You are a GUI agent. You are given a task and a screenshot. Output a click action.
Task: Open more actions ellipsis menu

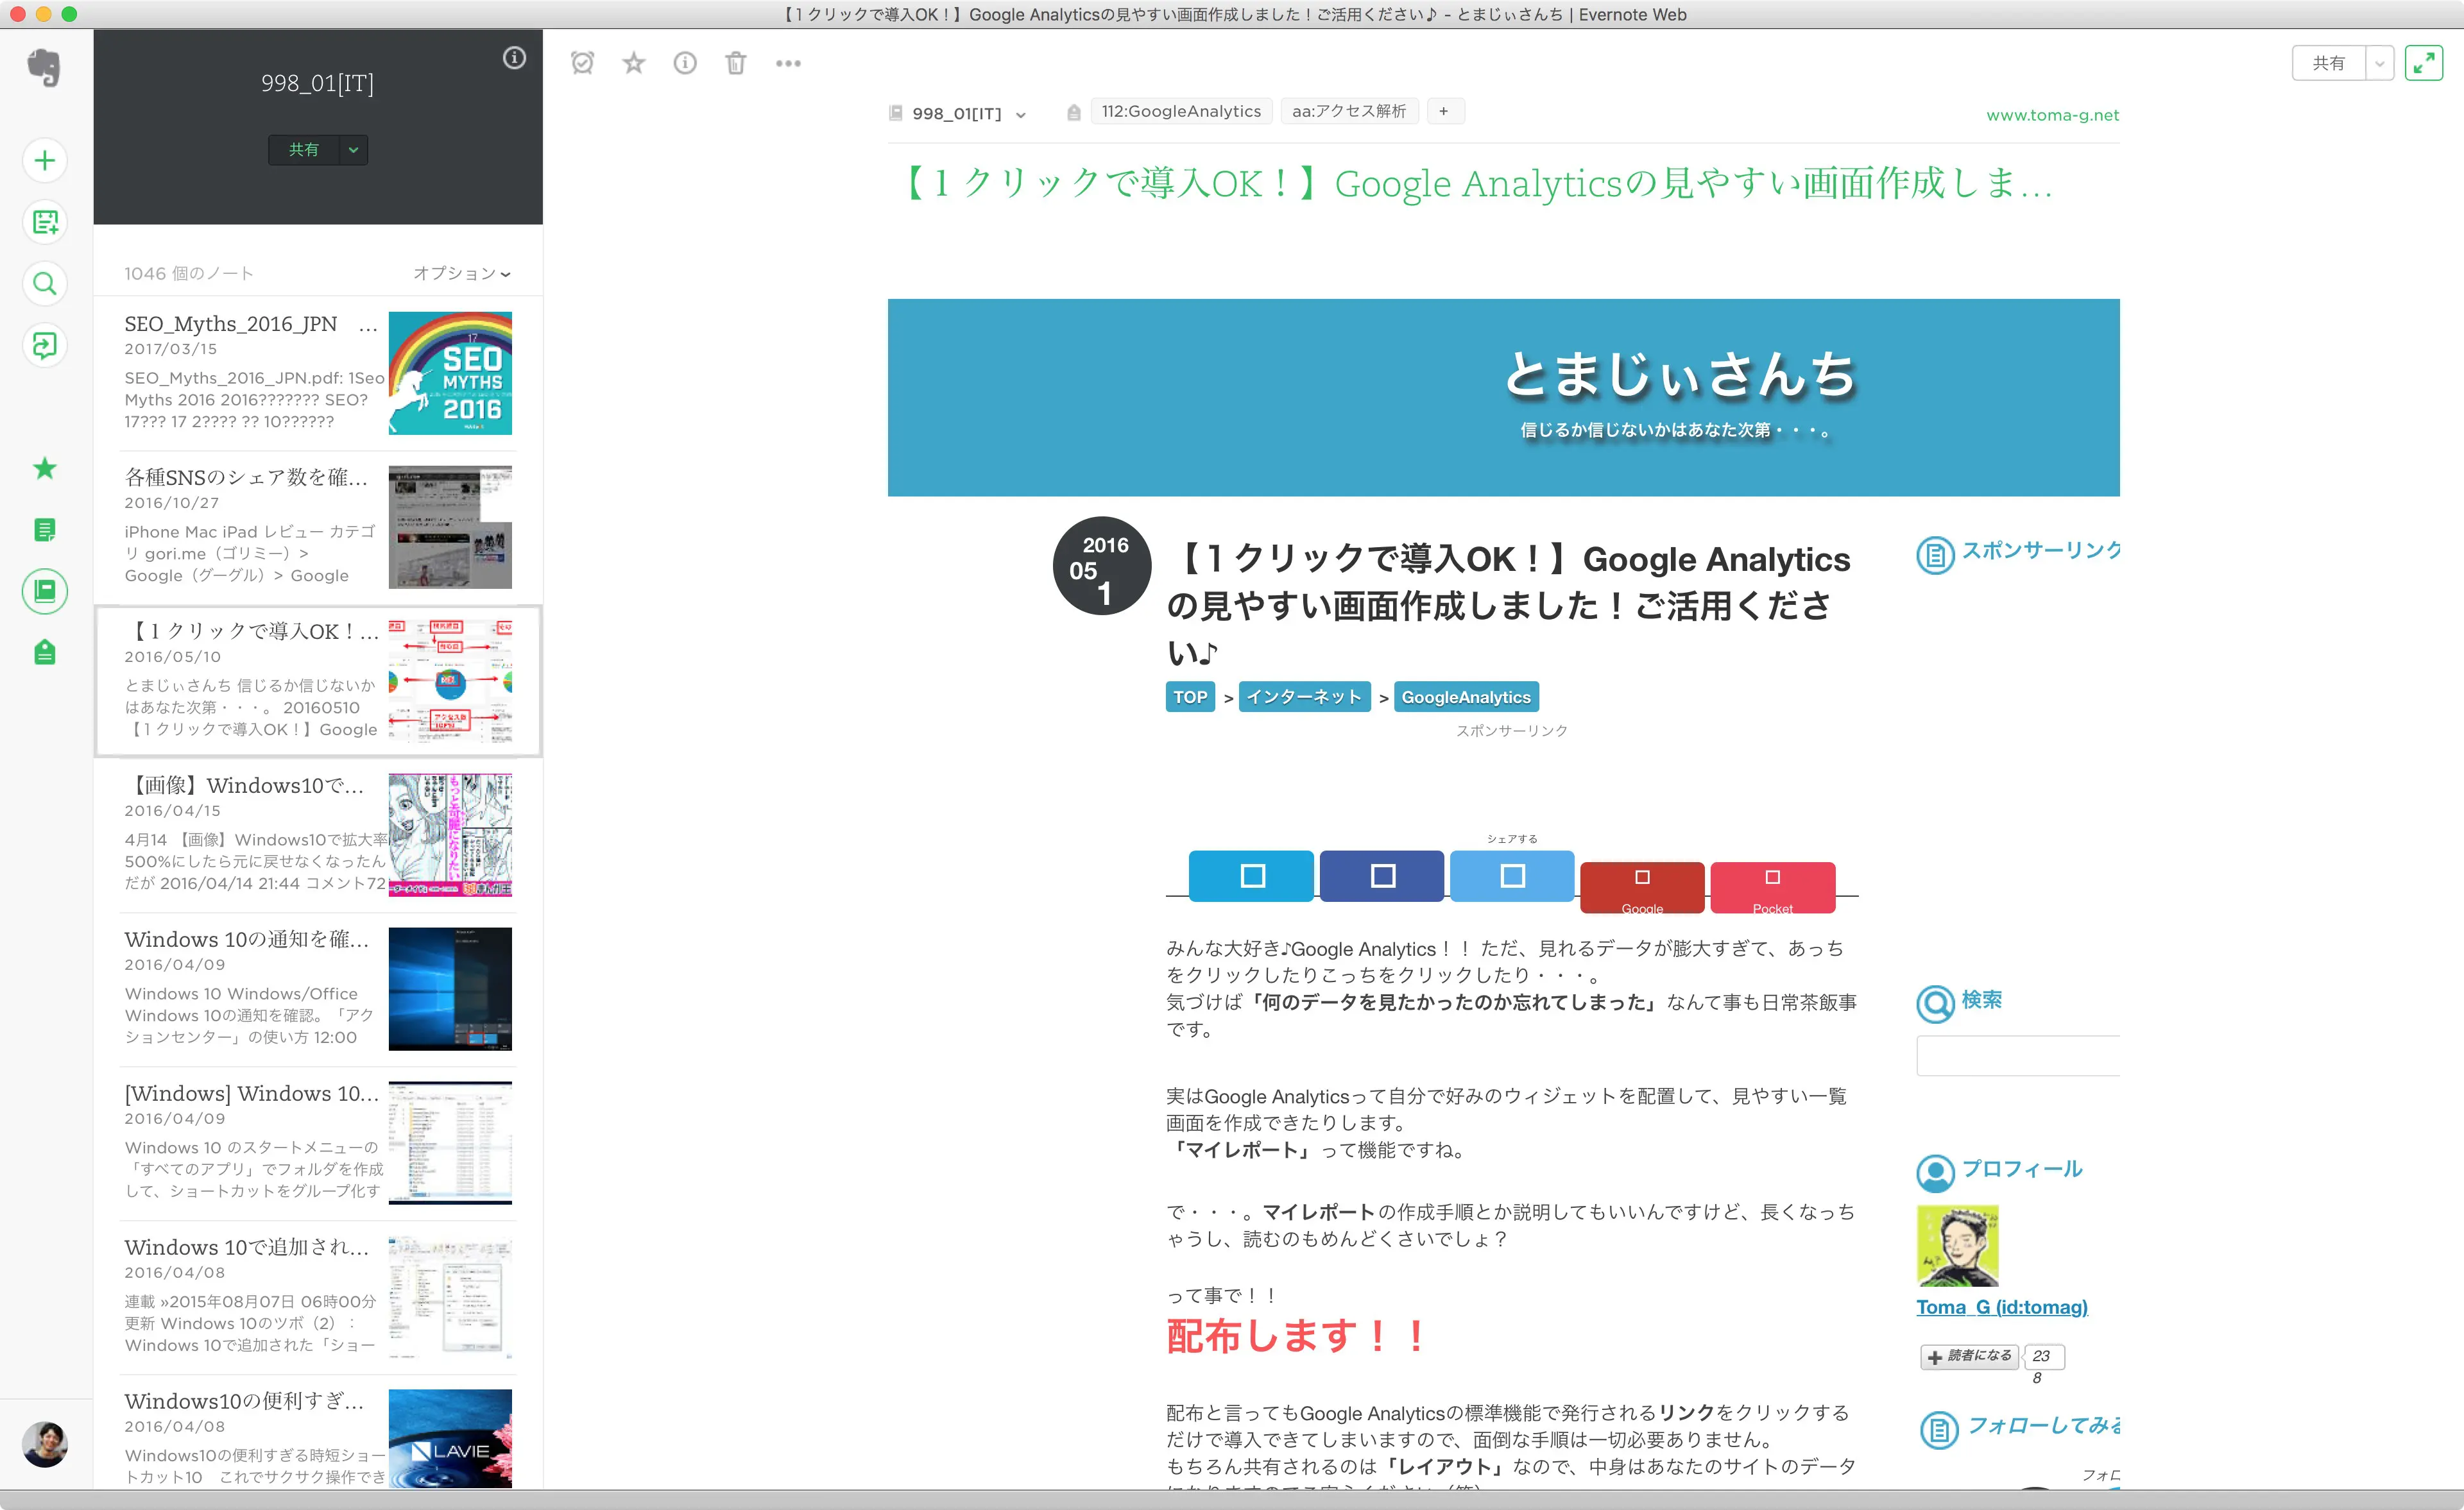tap(788, 63)
